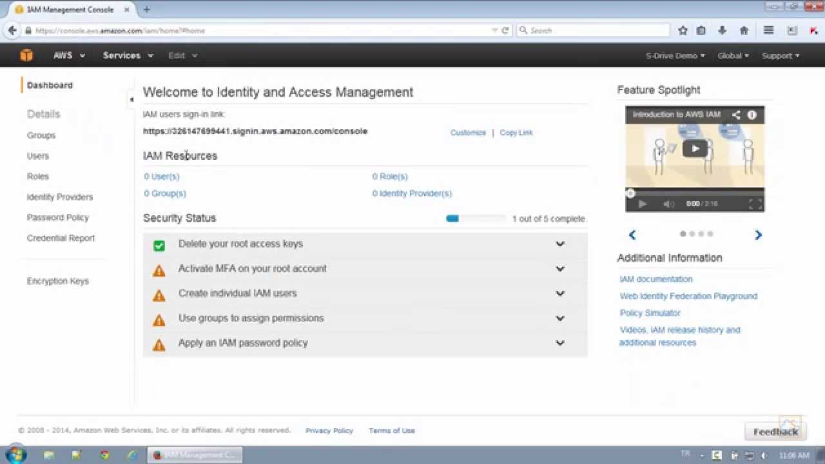Play the Introduction to AWS IAM video
The image size is (825, 464).
click(x=695, y=148)
